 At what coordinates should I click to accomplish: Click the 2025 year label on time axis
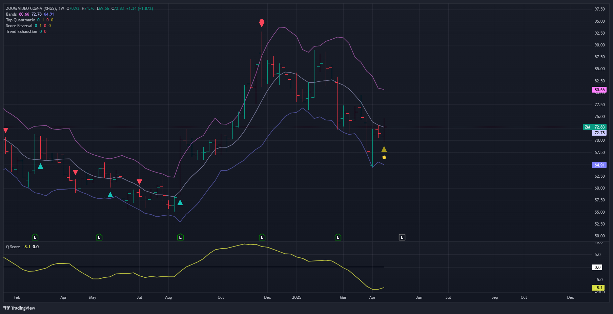297,297
